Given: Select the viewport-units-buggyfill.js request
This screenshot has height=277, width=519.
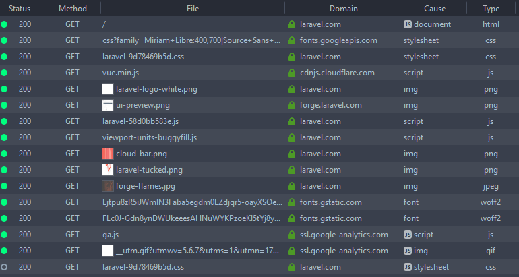Looking at the screenshot, I should (x=150, y=137).
